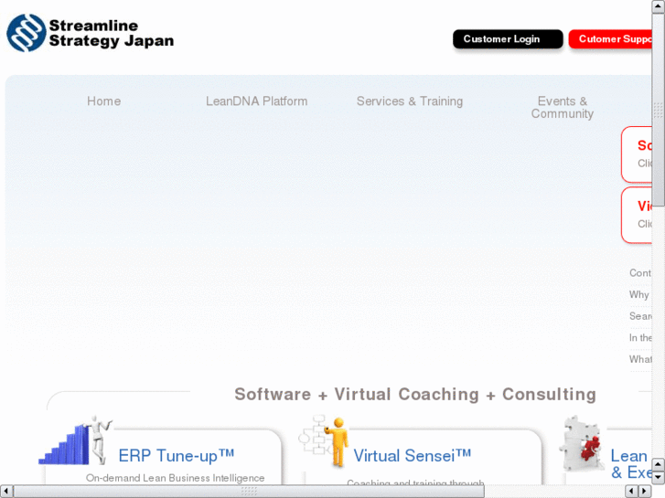Viewport: 665px width, 498px height.
Task: Open the Lean & Exe heading link
Action: pyautogui.click(x=631, y=463)
